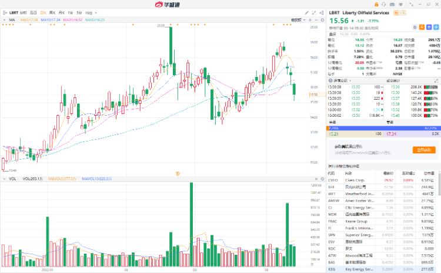Open the trade statistics tab
Image resolution: width=441 pixels, height=273 pixels.
(393, 80)
